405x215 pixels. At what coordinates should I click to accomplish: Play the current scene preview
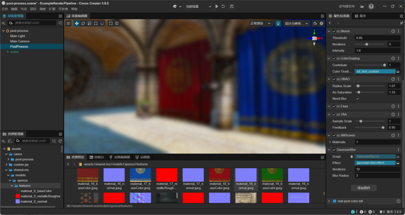217,6
